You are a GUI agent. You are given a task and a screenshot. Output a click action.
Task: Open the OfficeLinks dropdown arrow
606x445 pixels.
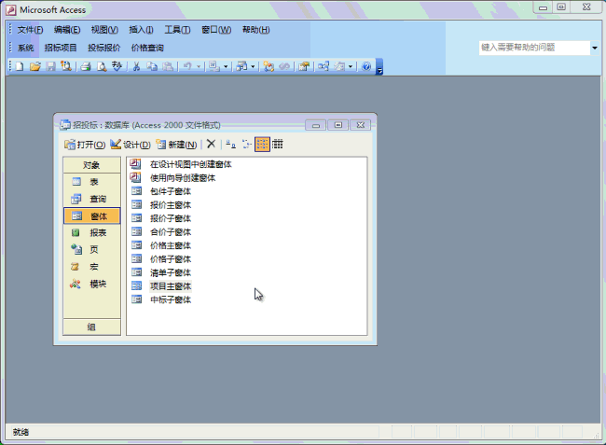[x=226, y=66]
